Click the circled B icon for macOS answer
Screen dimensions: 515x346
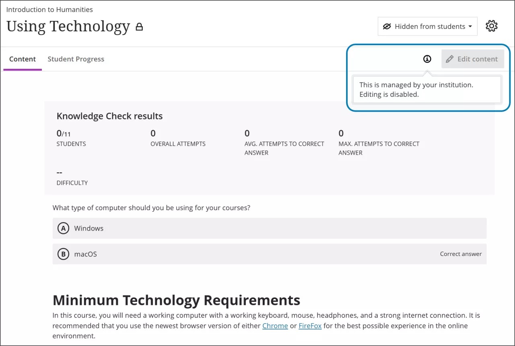pos(63,254)
